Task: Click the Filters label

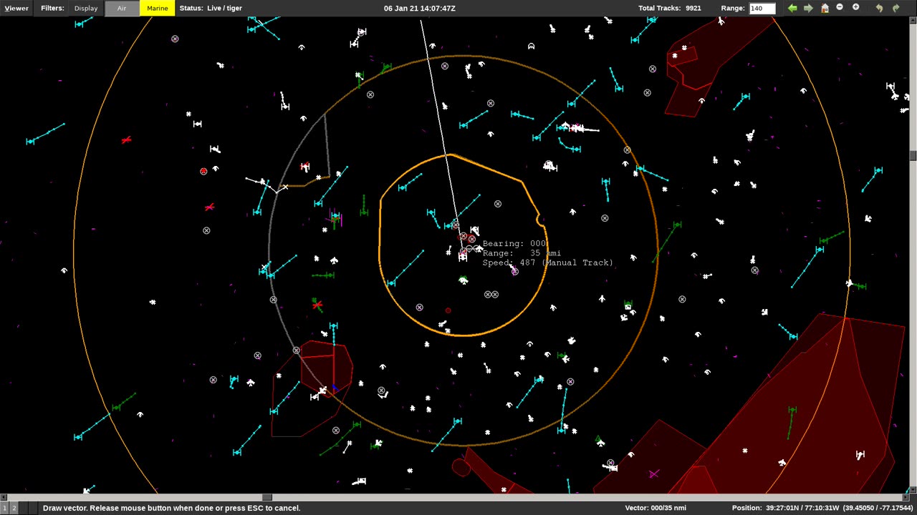Action: pos(52,8)
